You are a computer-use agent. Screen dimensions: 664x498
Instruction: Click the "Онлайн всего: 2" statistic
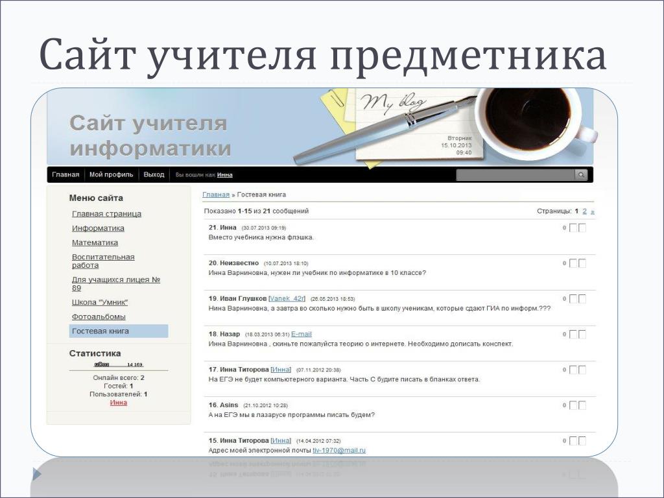point(119,378)
